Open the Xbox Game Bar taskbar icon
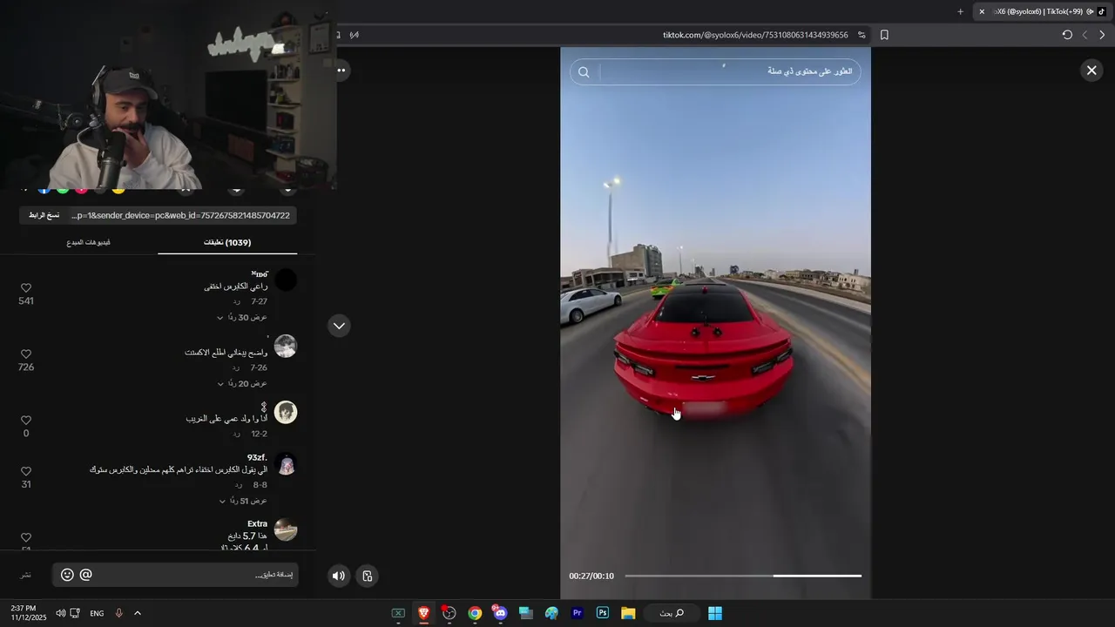 click(398, 613)
